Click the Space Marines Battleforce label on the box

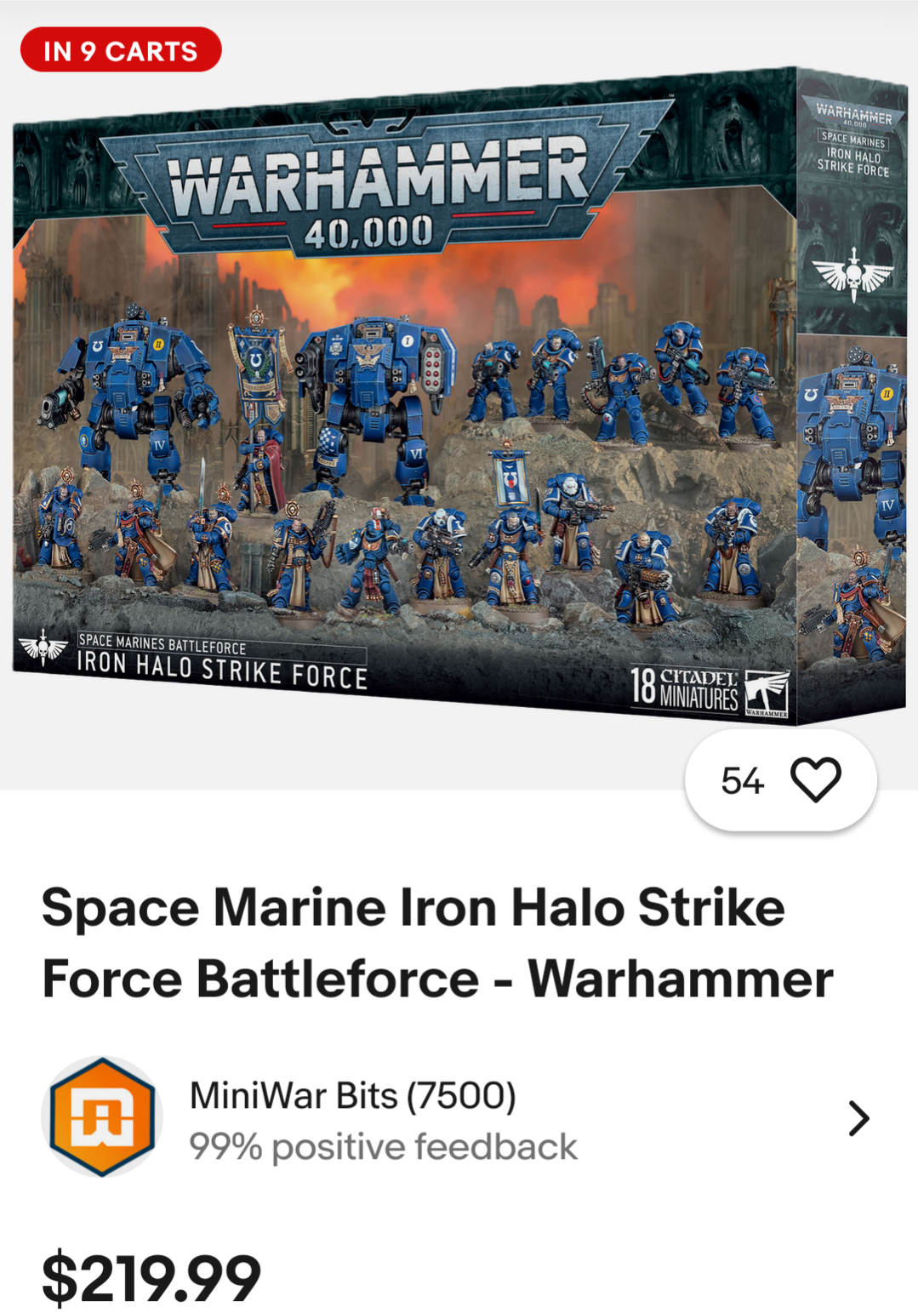pos(162,643)
